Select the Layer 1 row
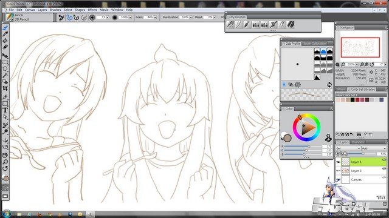Screen dimensions: 389x218 pos(361,162)
